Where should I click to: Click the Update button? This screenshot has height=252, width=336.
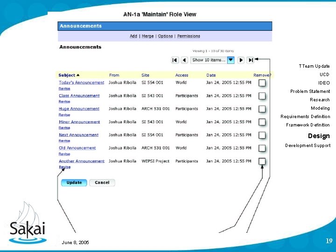pyautogui.click(x=74, y=182)
